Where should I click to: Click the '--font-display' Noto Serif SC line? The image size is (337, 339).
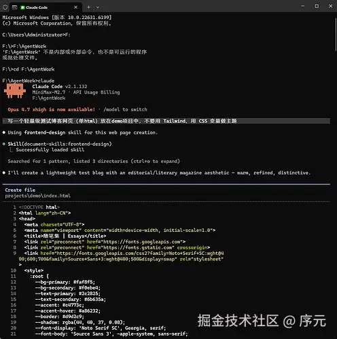pos(101,328)
